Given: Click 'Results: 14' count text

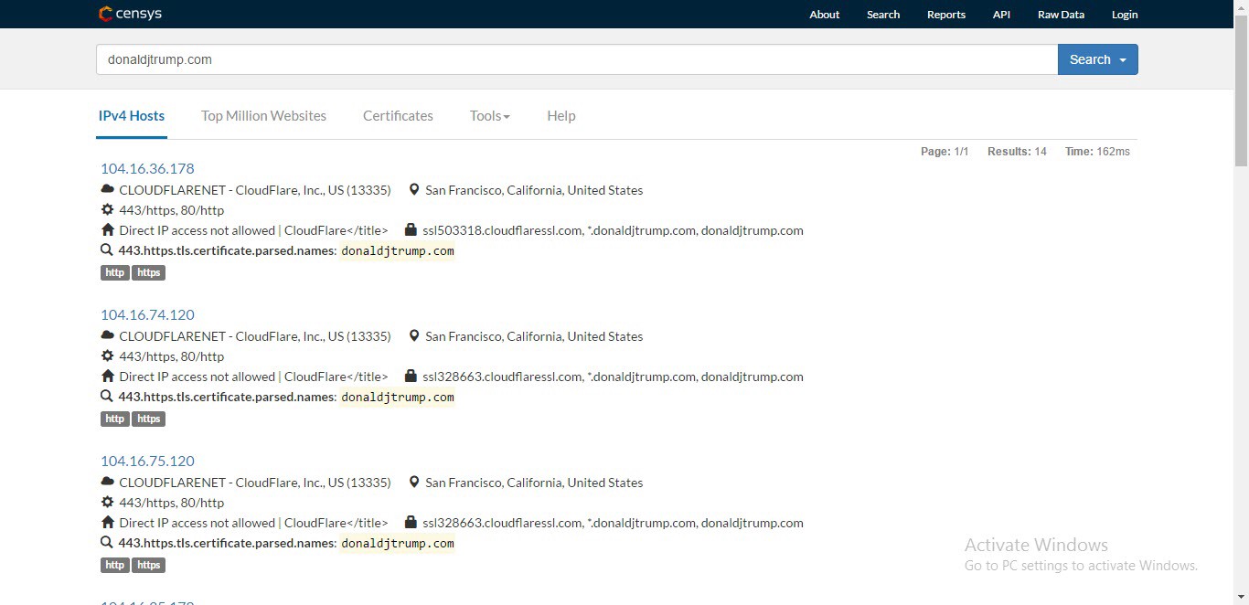Looking at the screenshot, I should 1017,152.
